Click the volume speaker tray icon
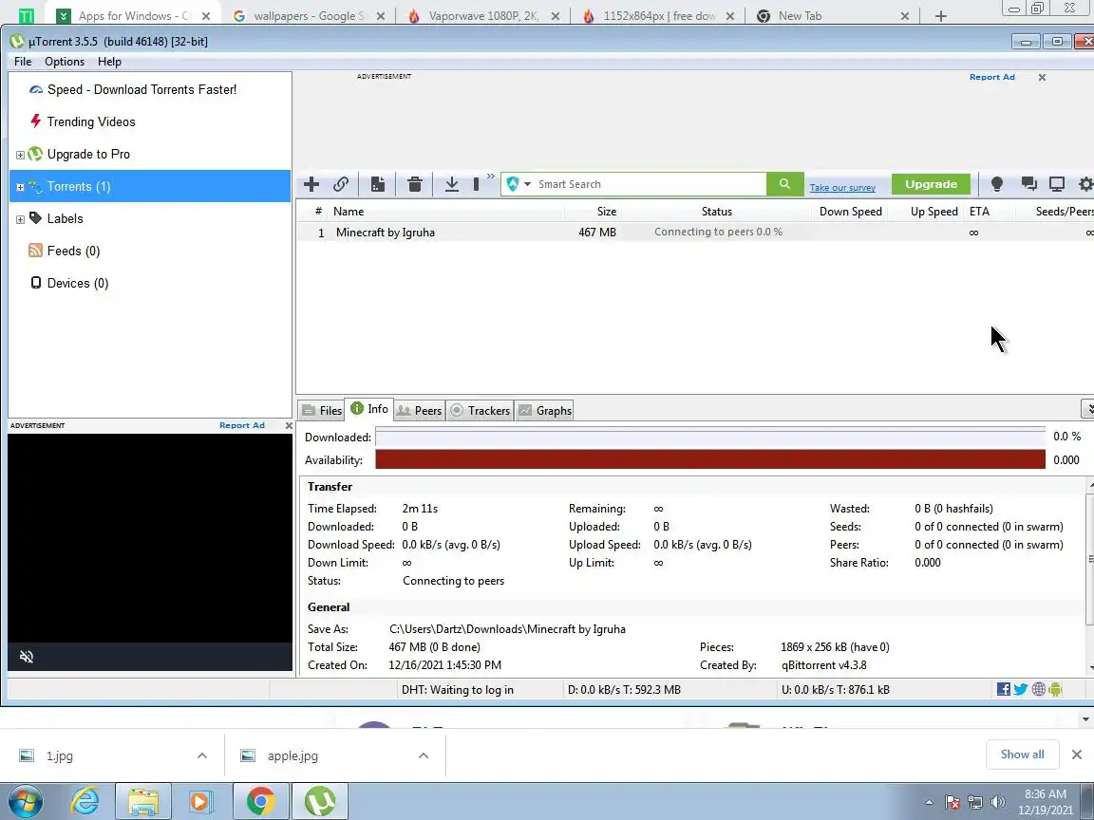The height and width of the screenshot is (820, 1094). [x=998, y=803]
